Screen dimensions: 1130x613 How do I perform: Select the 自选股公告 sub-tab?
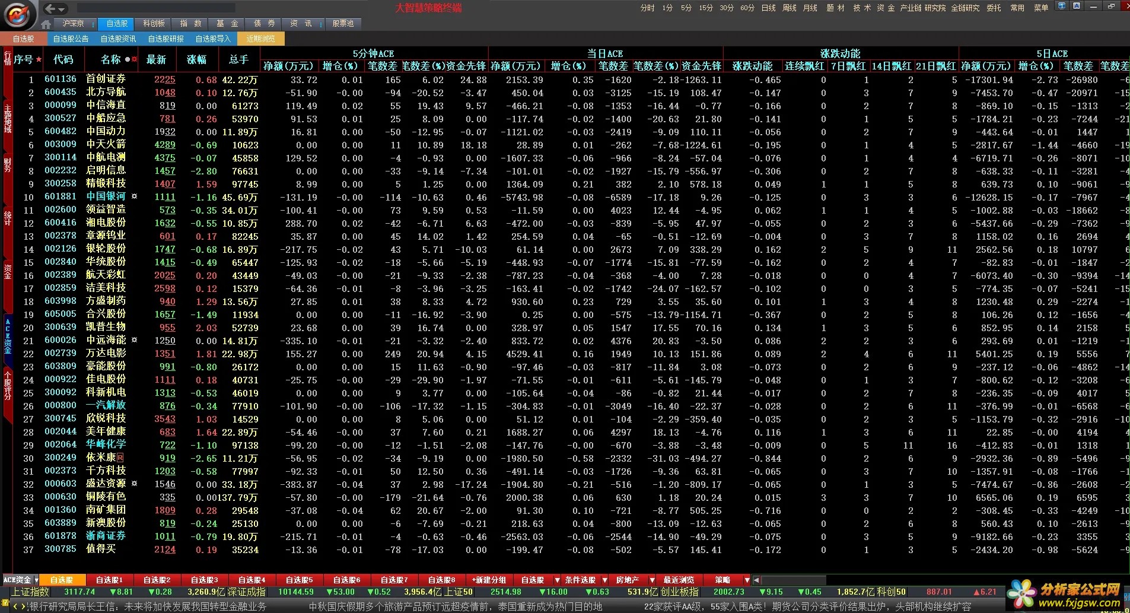[x=71, y=39]
